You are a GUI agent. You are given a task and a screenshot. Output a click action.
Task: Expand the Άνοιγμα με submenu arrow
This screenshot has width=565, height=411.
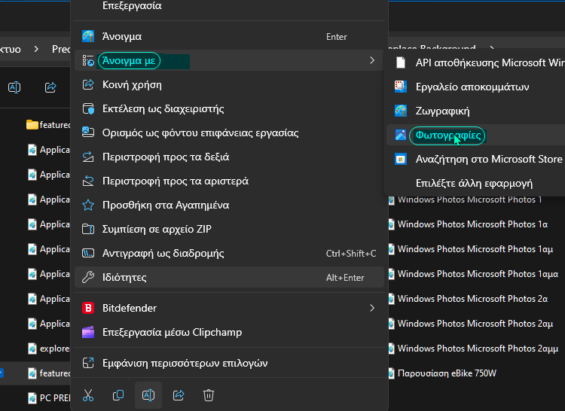(372, 60)
